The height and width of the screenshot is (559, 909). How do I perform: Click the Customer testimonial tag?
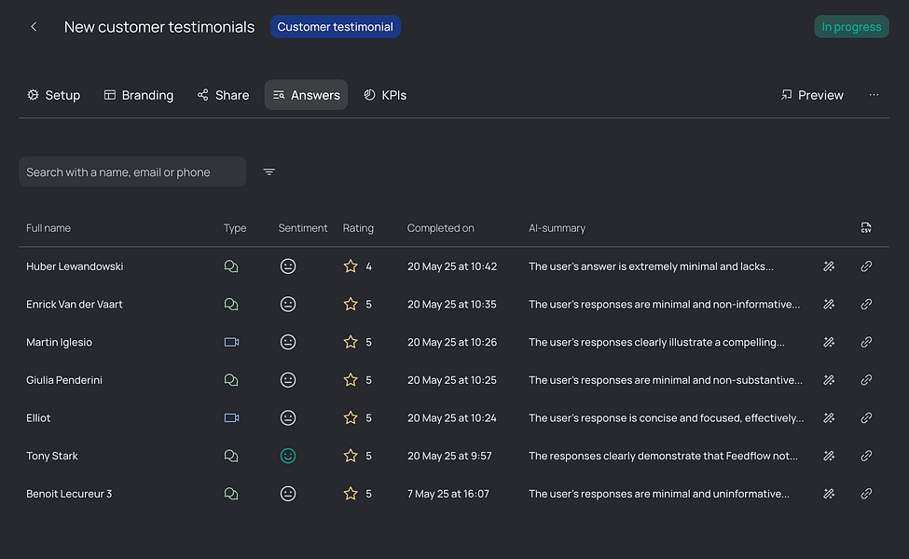pyautogui.click(x=335, y=27)
